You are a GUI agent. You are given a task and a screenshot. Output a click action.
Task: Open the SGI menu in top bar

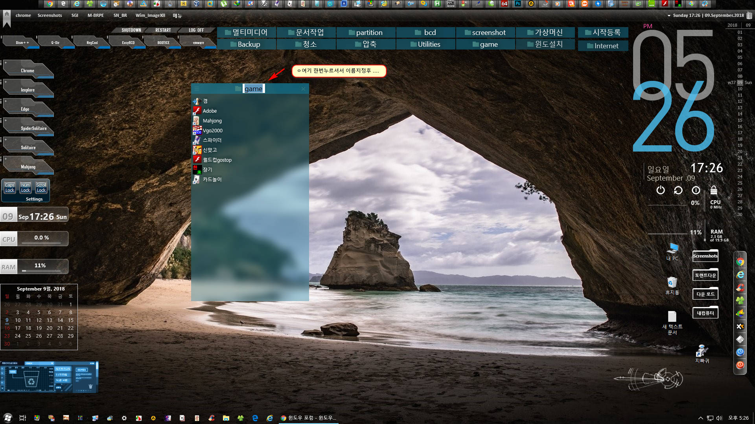tap(75, 15)
